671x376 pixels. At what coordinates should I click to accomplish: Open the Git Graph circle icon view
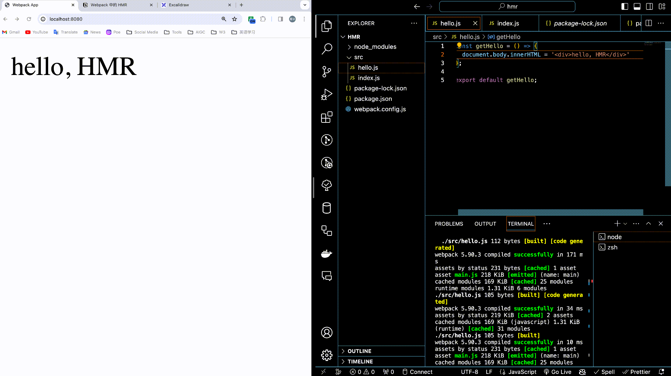(326, 140)
